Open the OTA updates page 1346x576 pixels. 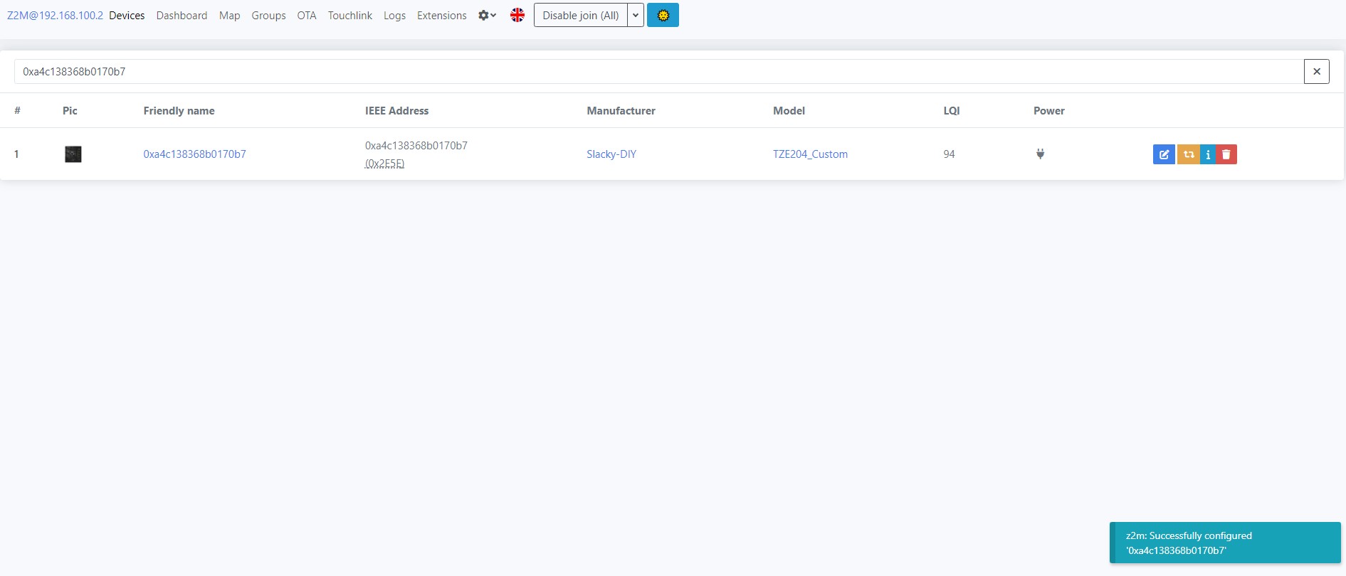307,16
